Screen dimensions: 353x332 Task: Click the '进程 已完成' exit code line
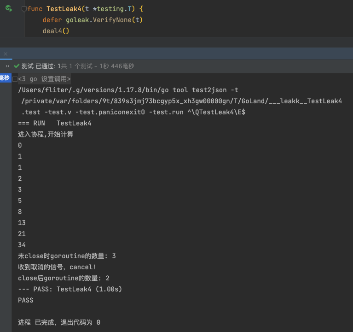(59, 322)
